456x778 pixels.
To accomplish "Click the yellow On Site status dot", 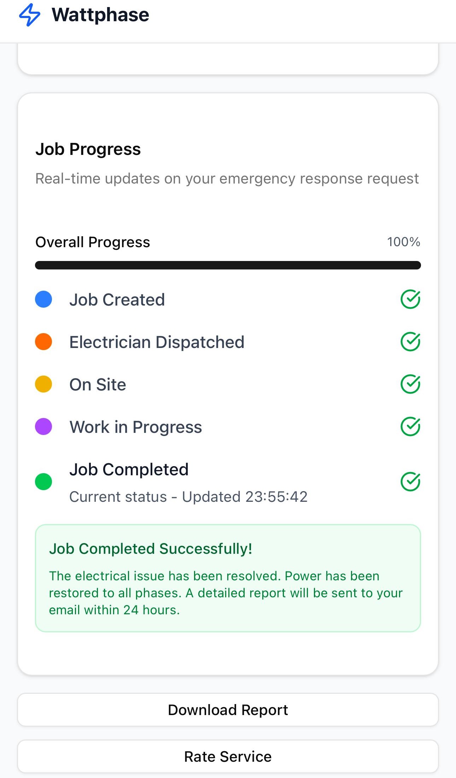I will click(43, 384).
